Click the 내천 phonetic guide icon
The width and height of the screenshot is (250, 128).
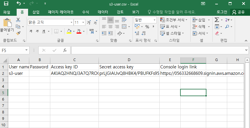click(x=92, y=31)
